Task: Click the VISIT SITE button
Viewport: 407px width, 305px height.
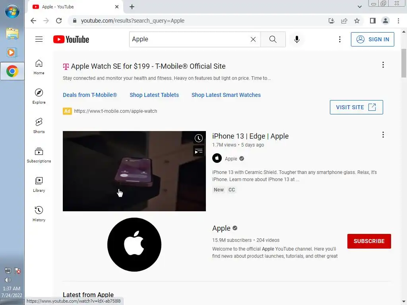Action: (x=357, y=107)
